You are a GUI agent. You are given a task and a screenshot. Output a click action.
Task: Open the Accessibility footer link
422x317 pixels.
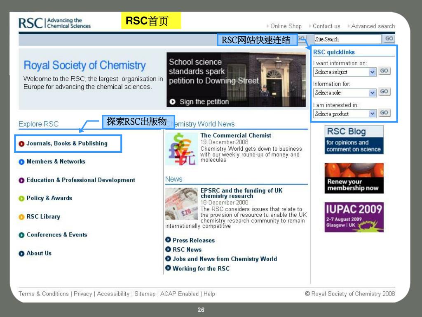(x=113, y=294)
